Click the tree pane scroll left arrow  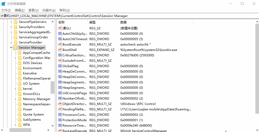pyautogui.click(x=2, y=130)
